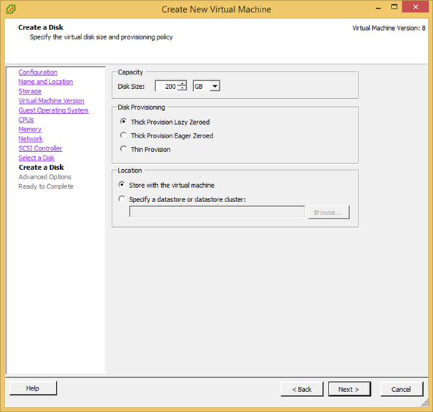The width and height of the screenshot is (433, 412).
Task: Open the Help button
Action: 33,388
